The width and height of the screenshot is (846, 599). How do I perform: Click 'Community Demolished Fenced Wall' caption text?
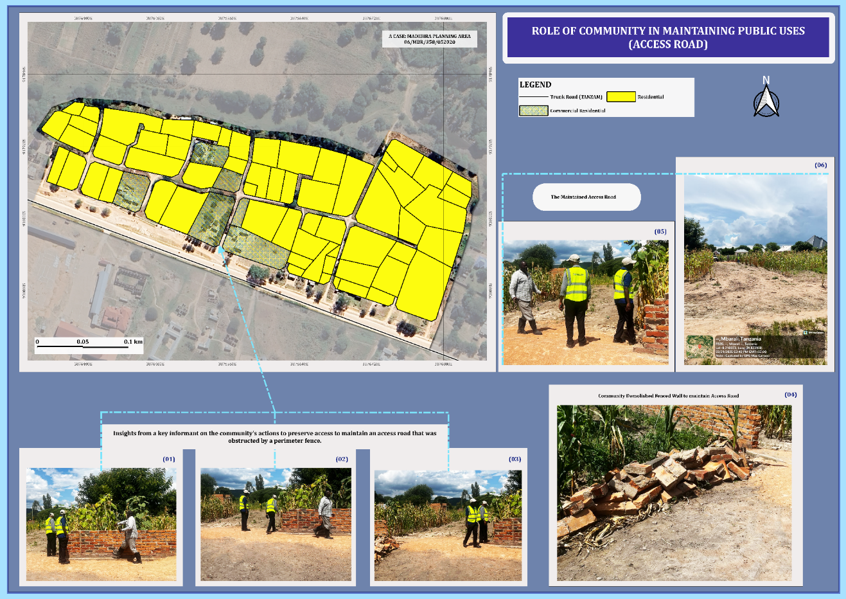668,396
